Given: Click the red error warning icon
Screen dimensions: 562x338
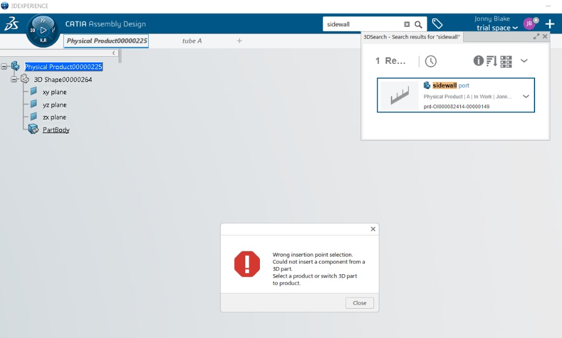Looking at the screenshot, I should 247,264.
